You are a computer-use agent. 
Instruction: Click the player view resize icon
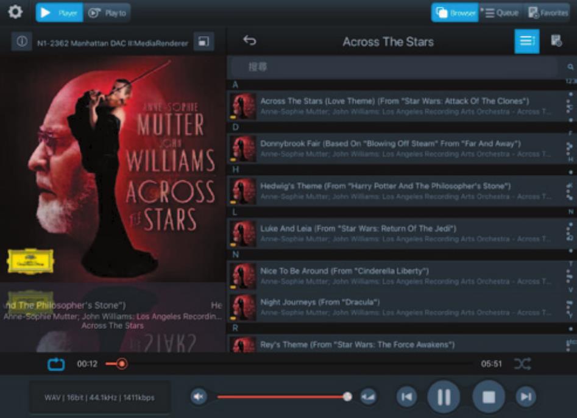point(204,41)
